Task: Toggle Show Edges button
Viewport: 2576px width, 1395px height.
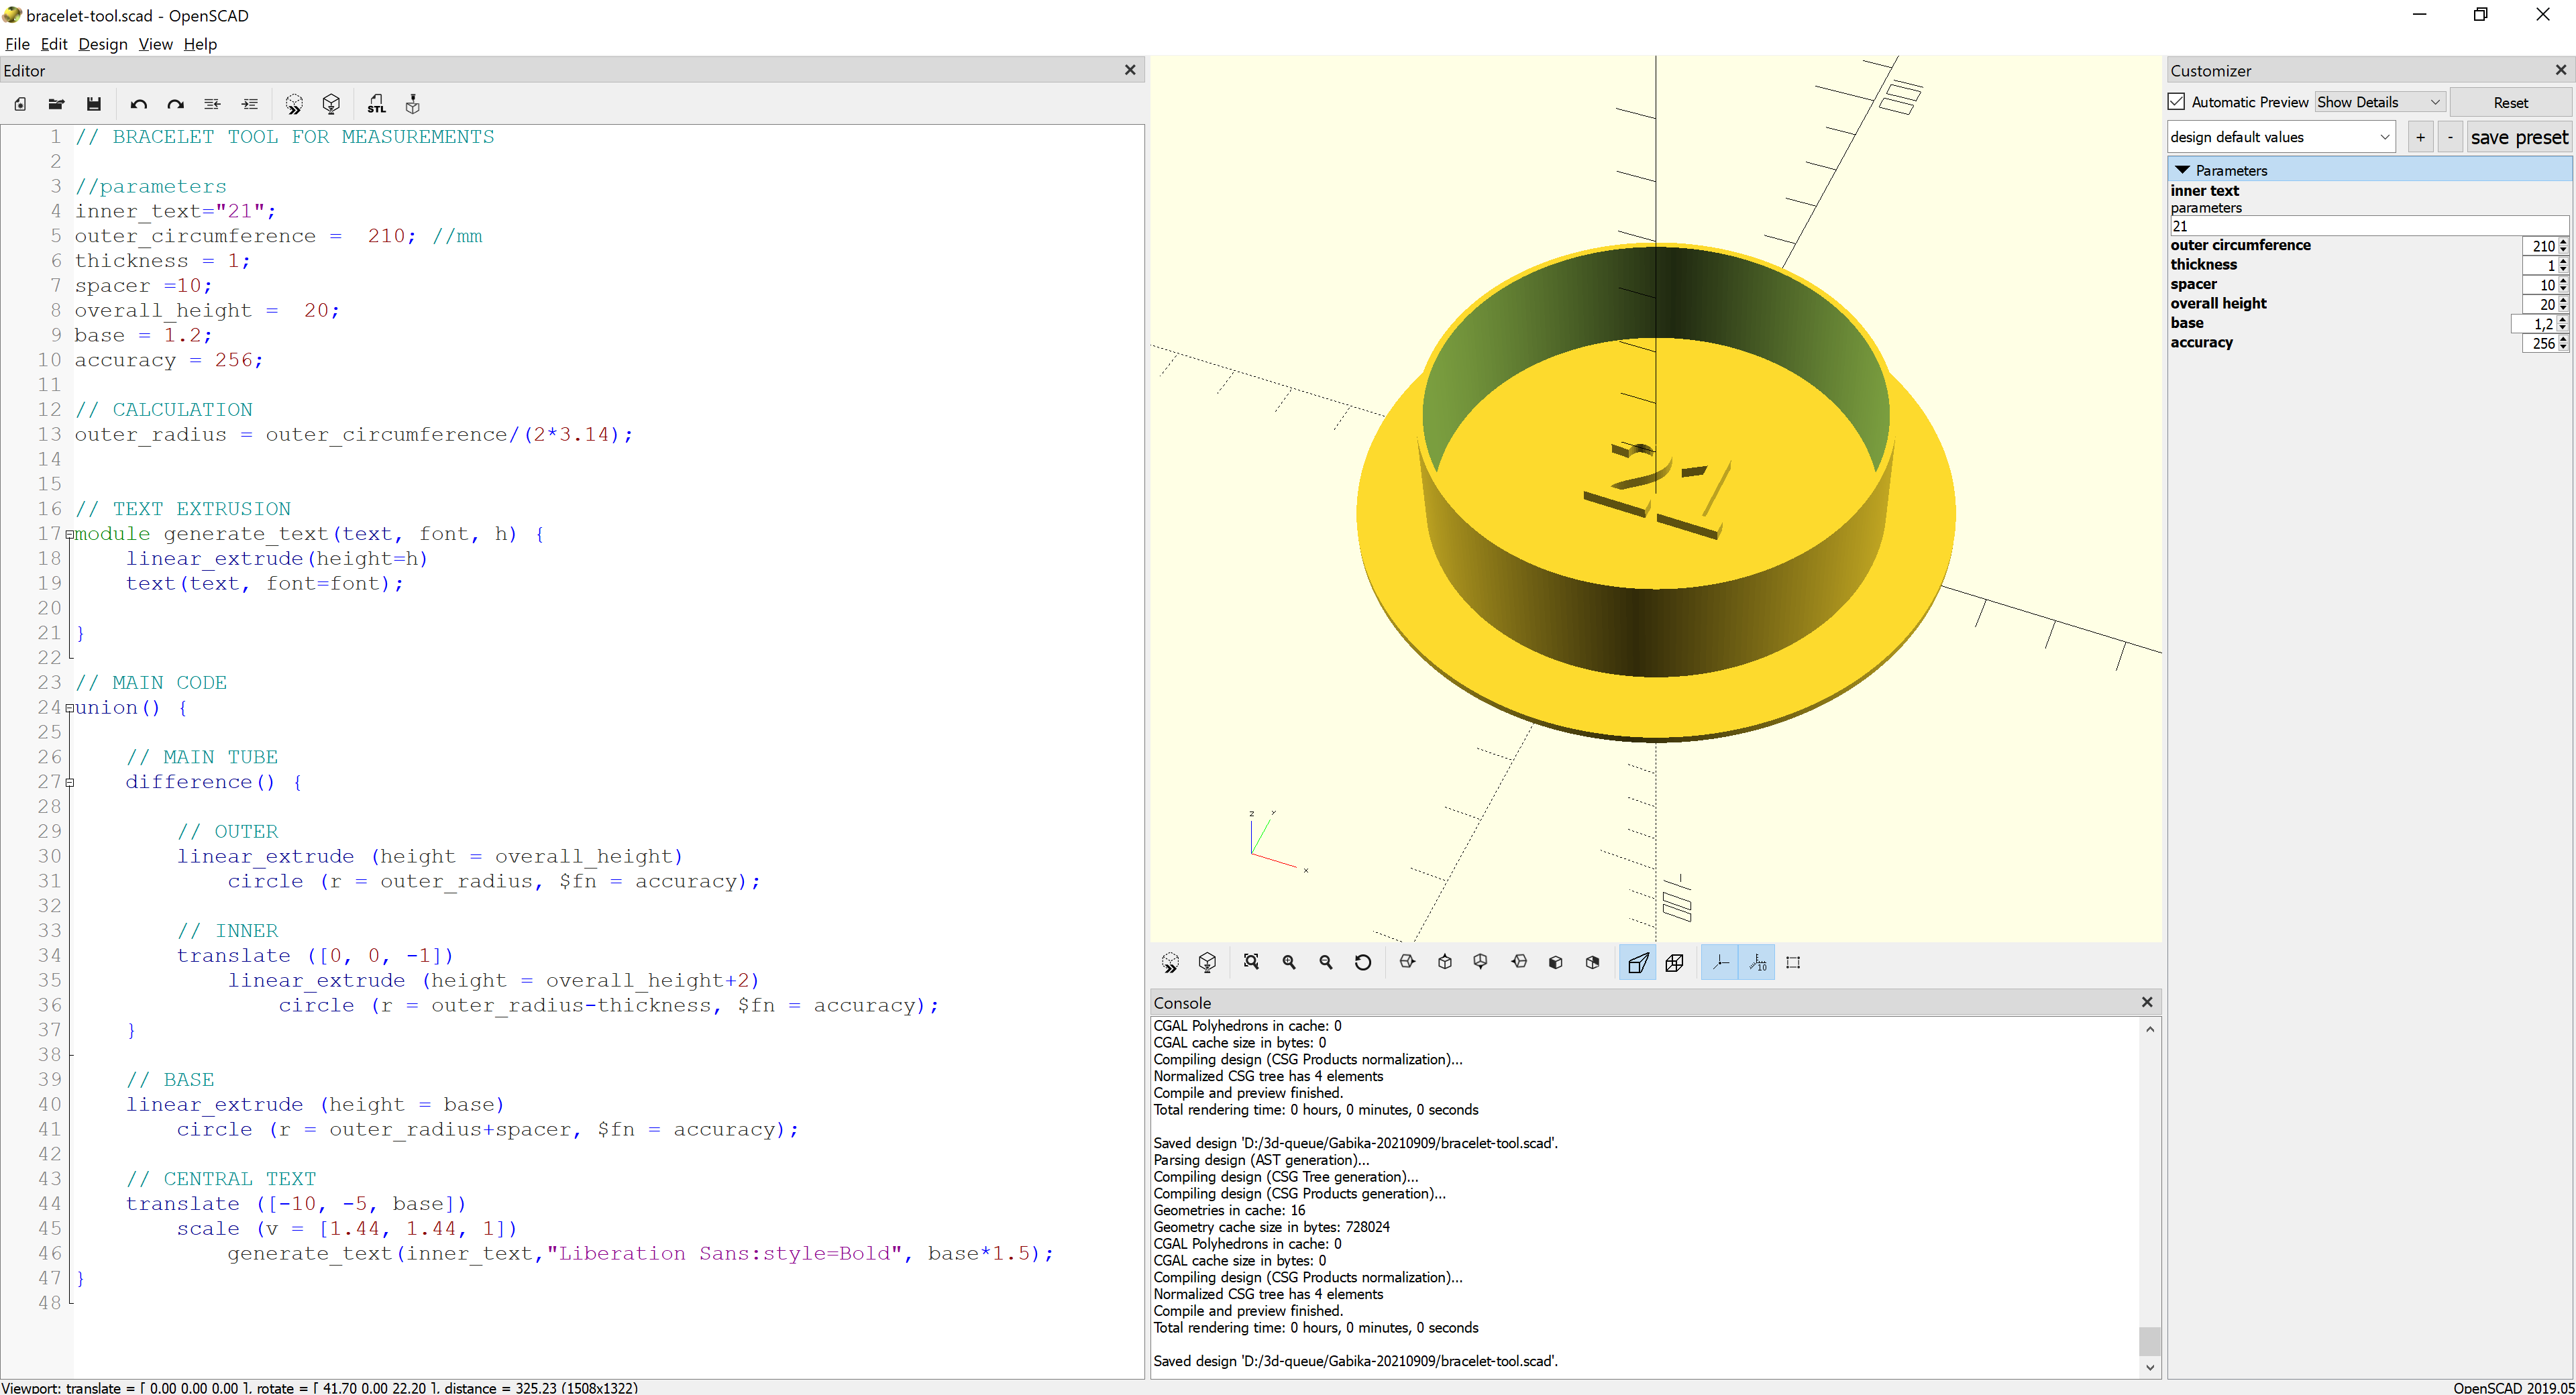Action: coord(1793,963)
